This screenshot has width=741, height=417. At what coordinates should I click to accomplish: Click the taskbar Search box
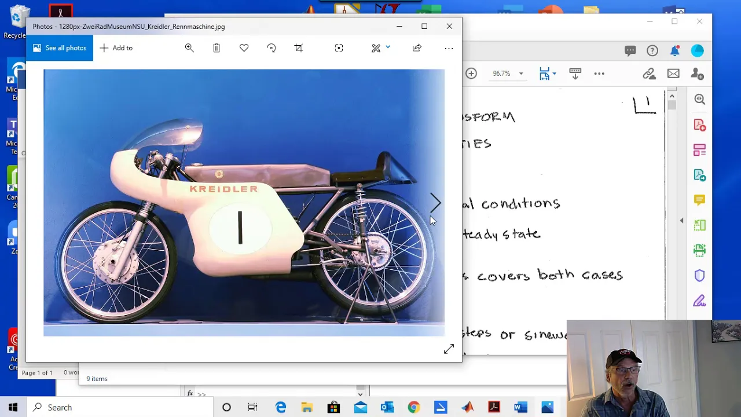click(120, 407)
